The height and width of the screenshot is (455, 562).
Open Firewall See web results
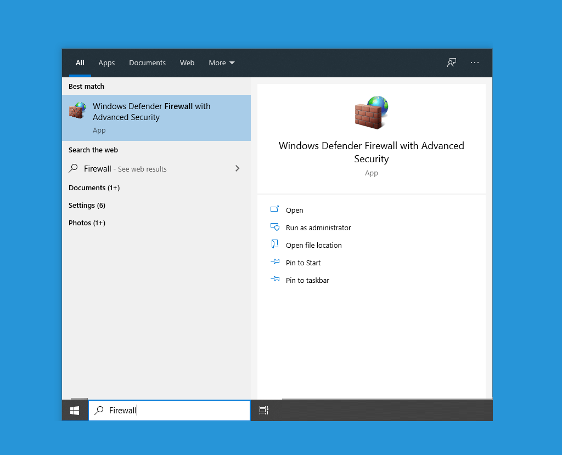click(x=156, y=169)
